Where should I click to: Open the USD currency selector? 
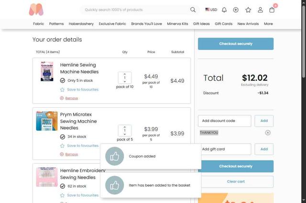pos(211,10)
